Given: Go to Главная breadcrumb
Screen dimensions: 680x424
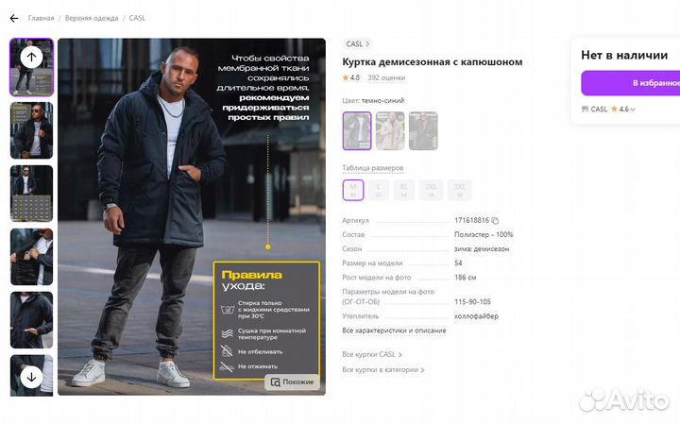Looking at the screenshot, I should (x=42, y=18).
